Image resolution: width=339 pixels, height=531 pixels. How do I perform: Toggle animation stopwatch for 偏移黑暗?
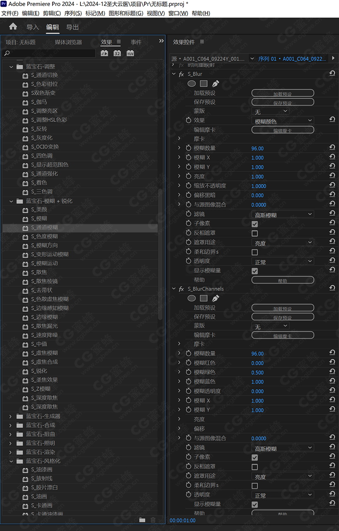pyautogui.click(x=189, y=195)
